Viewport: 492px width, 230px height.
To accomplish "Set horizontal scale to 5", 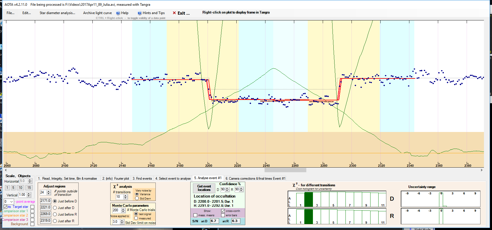I will [13, 188].
